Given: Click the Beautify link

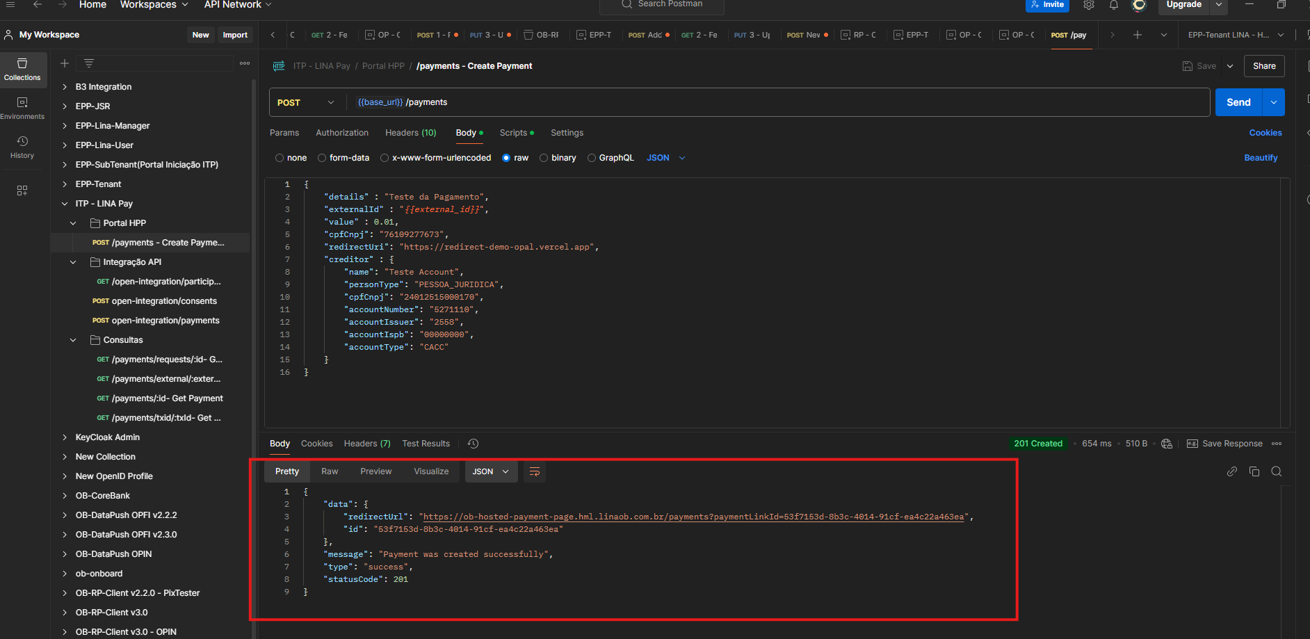Looking at the screenshot, I should [x=1260, y=158].
